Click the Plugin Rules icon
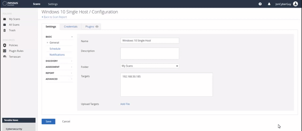 (5, 51)
